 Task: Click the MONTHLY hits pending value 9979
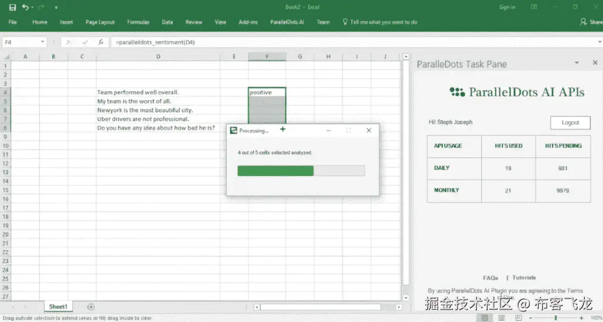[562, 191]
